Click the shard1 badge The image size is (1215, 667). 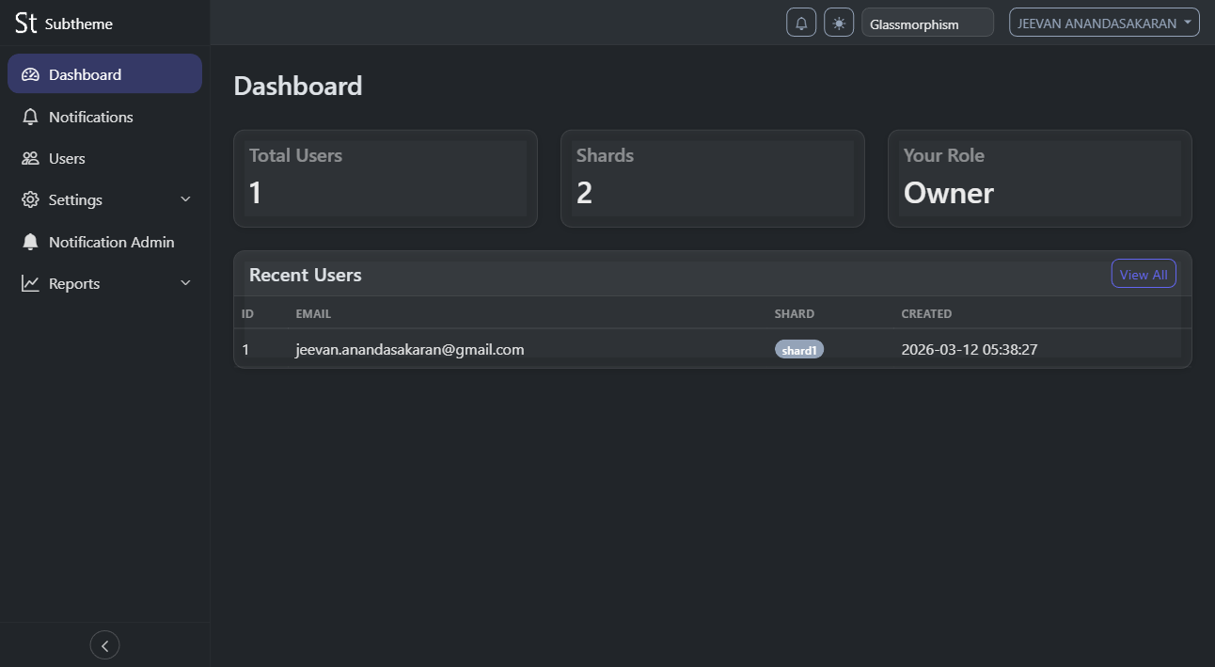(x=799, y=350)
